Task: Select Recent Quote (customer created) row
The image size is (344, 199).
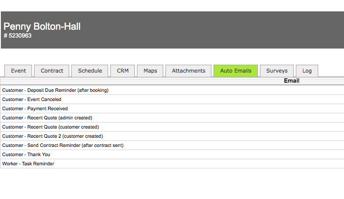Action: tap(50, 127)
